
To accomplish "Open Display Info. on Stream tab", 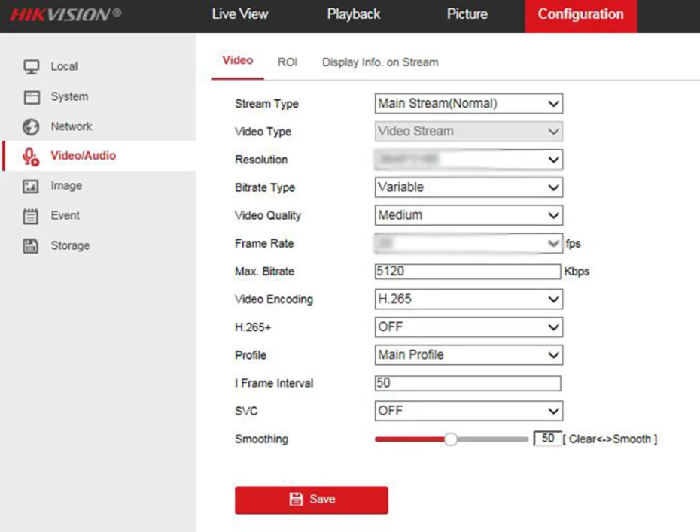I will (x=380, y=62).
